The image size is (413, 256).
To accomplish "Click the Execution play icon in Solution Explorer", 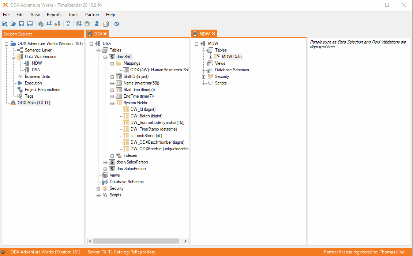I will (20, 83).
